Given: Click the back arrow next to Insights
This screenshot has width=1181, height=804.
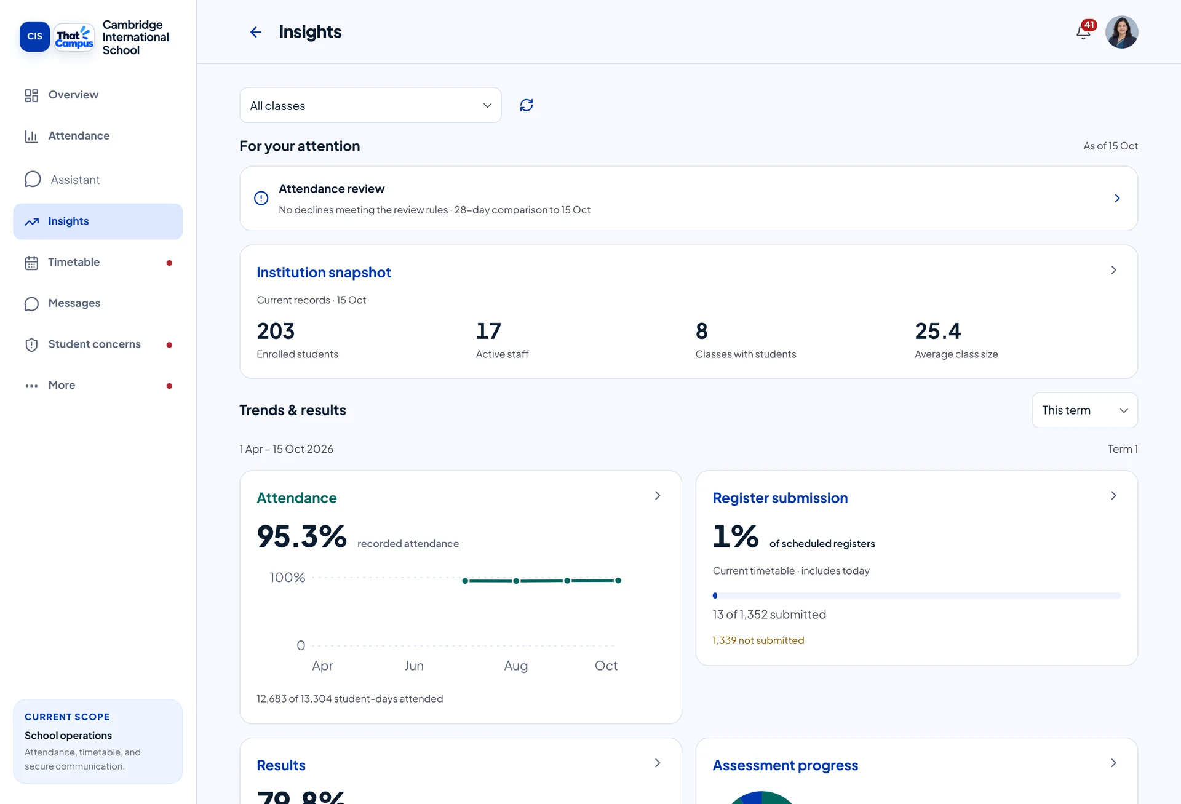Looking at the screenshot, I should (256, 32).
